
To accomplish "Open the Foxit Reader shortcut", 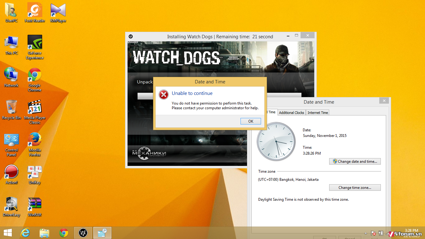I will point(35,12).
